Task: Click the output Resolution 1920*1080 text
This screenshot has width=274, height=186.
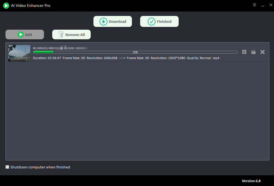Action: coord(168,58)
